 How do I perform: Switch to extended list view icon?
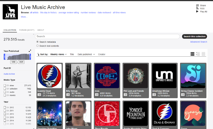coord(198,54)
